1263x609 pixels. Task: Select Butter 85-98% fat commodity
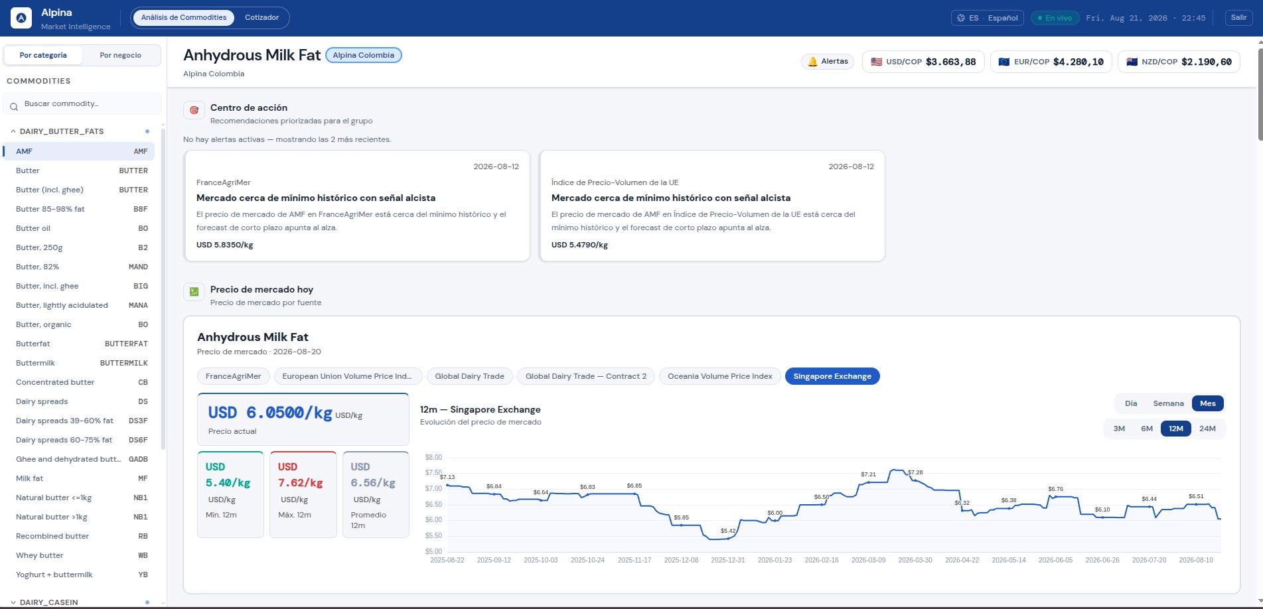(x=79, y=209)
